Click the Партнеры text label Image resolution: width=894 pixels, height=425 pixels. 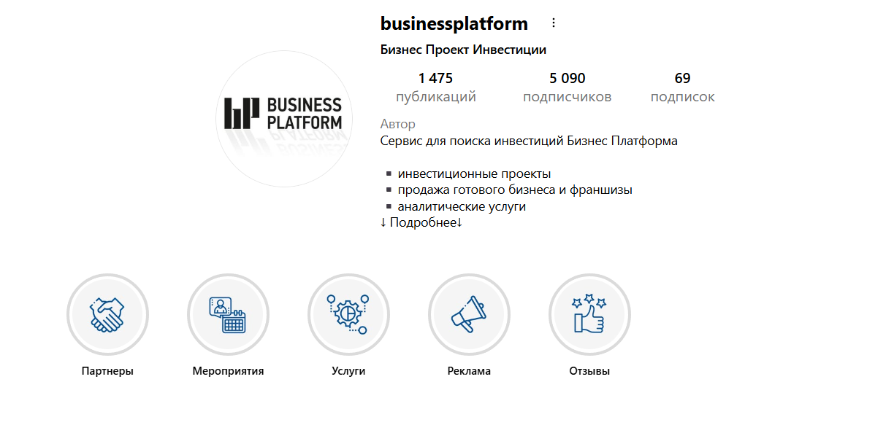click(x=107, y=371)
